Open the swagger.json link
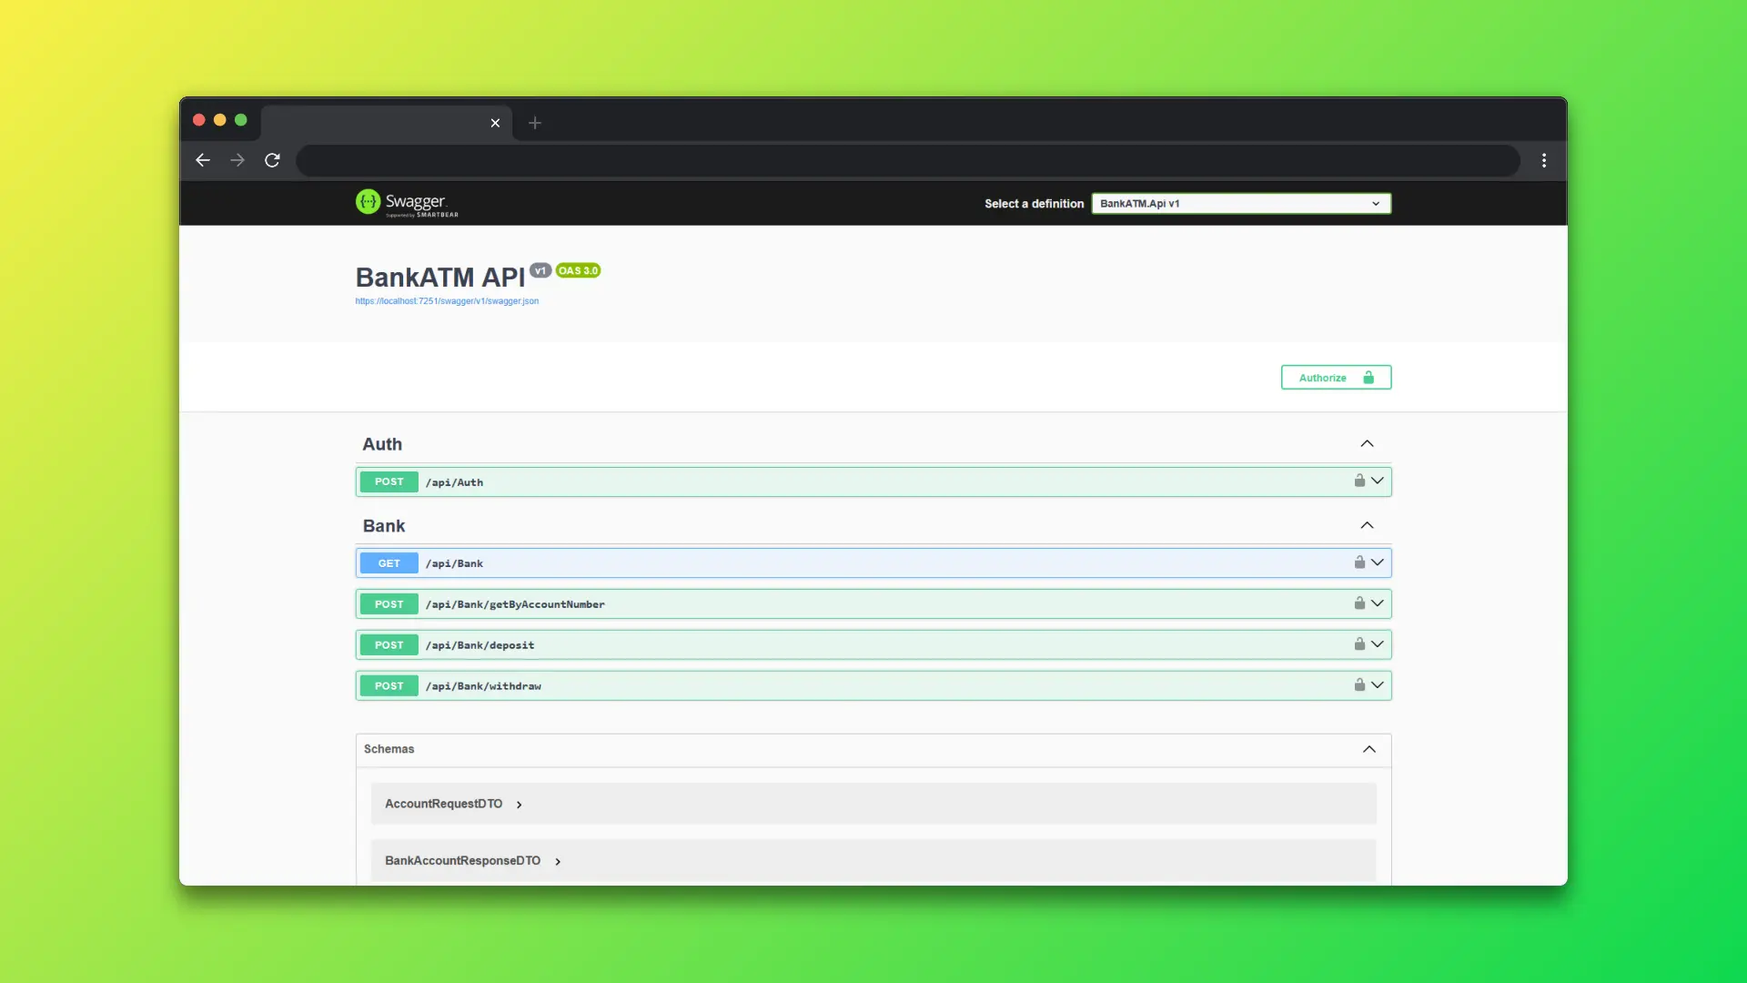Image resolution: width=1747 pixels, height=983 pixels. 447,301
